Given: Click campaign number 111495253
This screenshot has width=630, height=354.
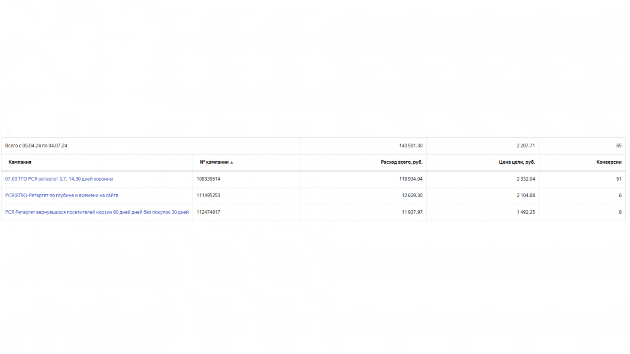Looking at the screenshot, I should point(208,195).
